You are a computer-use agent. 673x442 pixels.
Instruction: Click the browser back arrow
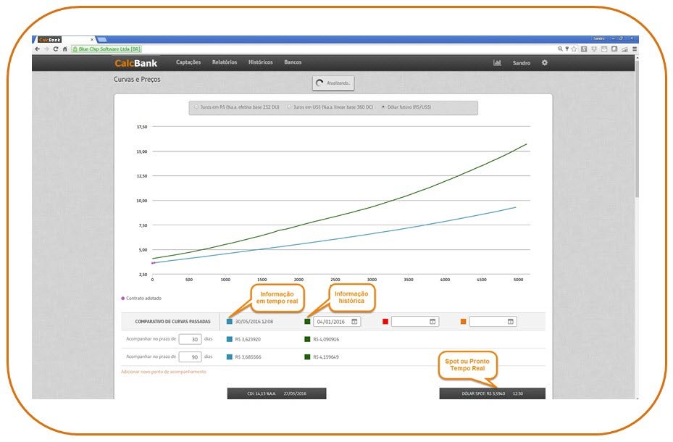pyautogui.click(x=38, y=49)
